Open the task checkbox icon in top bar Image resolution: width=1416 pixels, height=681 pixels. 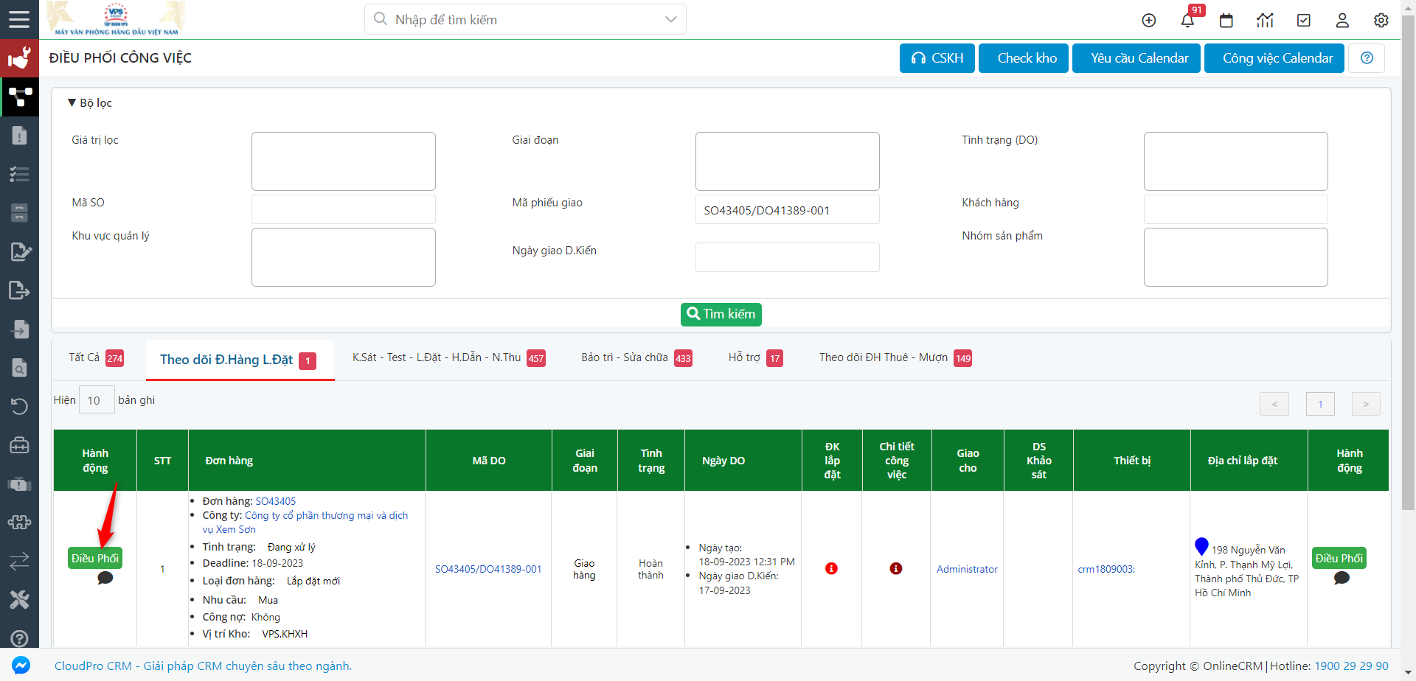click(1304, 21)
